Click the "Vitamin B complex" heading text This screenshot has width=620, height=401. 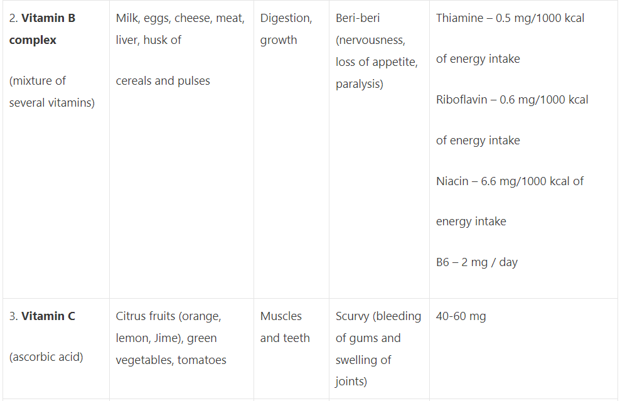[x=42, y=29]
